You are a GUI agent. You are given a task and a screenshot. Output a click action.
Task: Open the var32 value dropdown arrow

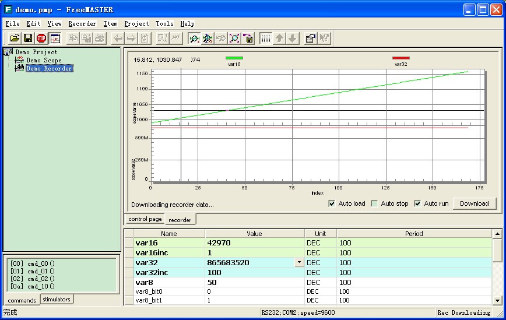[x=299, y=262]
